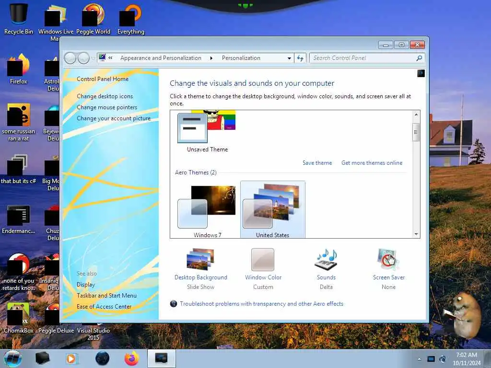The image size is (491, 368).
Task: Select the Endermanc... desktop icon
Action: (x=19, y=219)
